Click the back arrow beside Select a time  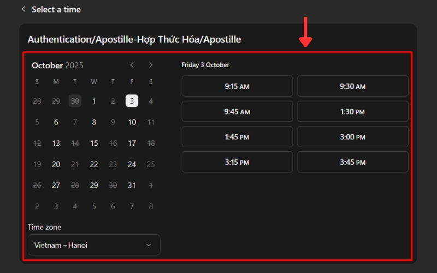(x=23, y=9)
